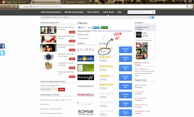Click the green Share button
Screen dimensions: 194x117
point(104,28)
